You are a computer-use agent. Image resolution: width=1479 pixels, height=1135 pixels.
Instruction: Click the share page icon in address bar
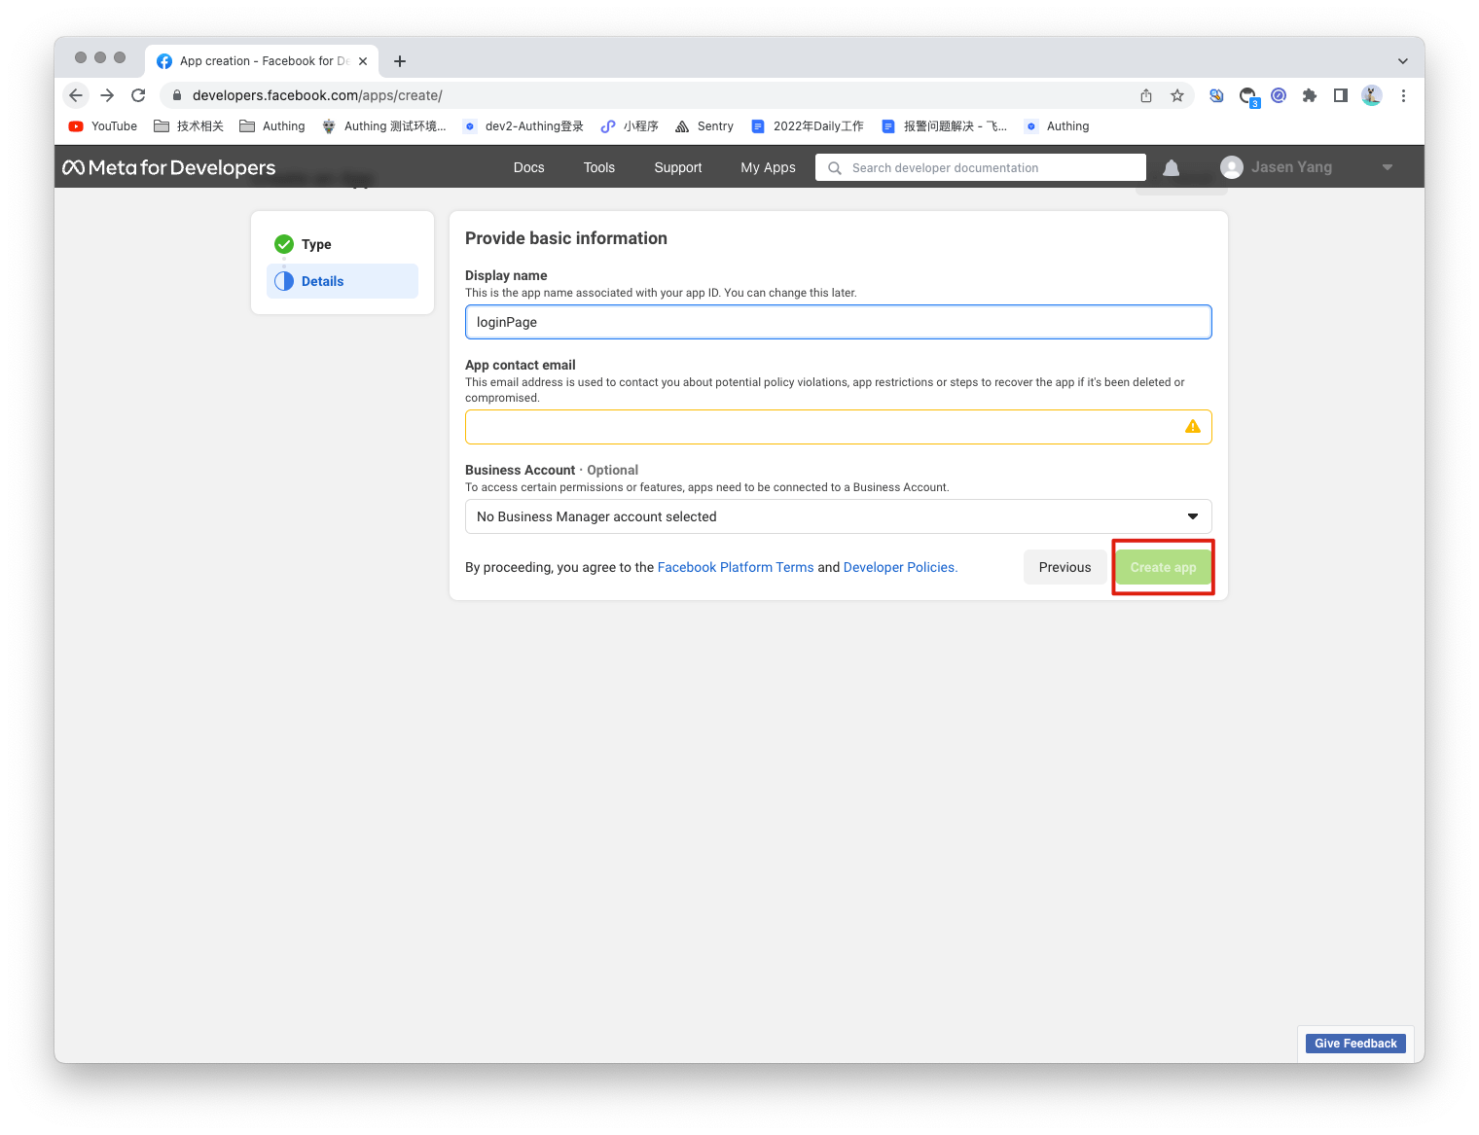click(x=1146, y=95)
